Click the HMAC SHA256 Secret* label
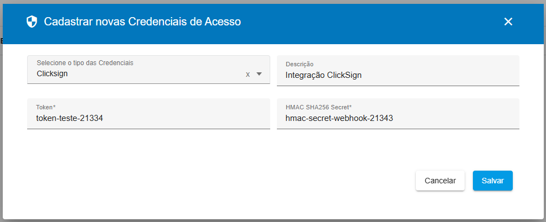Screen dimensions: 546x222 (x=318, y=107)
